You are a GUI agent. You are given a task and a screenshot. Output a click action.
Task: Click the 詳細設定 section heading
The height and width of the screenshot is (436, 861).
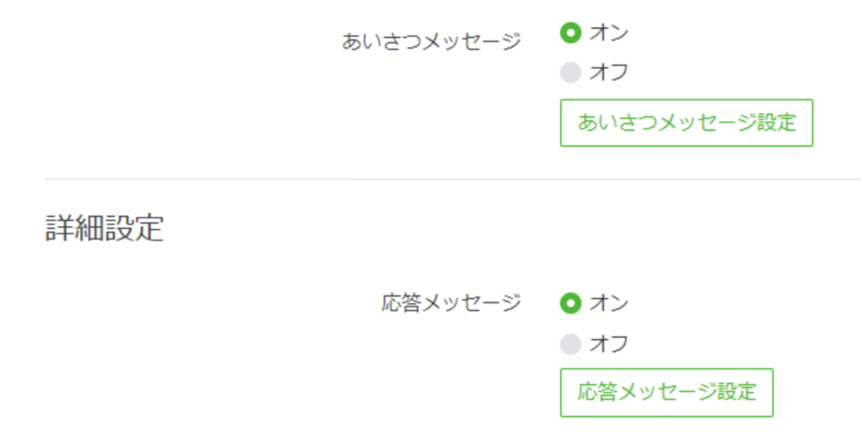click(103, 229)
